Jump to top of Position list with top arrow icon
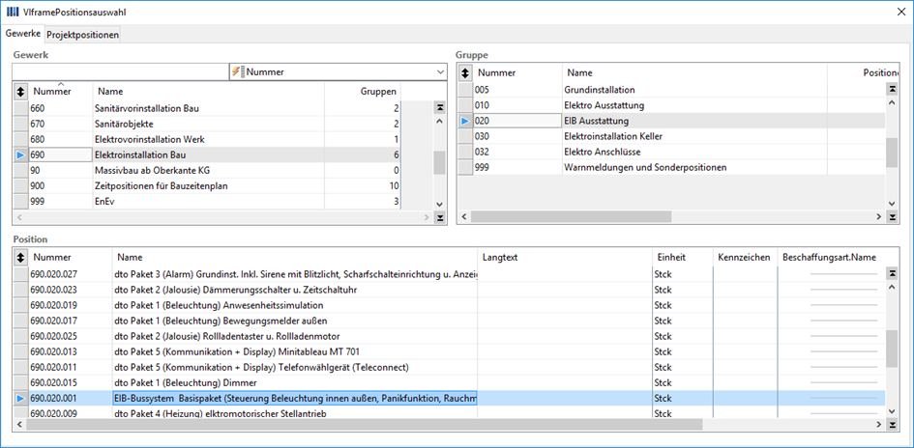 (892, 273)
